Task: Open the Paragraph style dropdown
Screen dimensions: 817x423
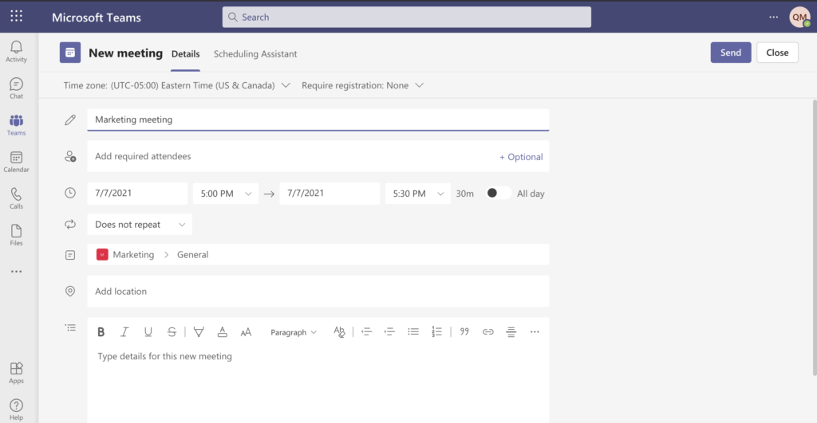Action: [294, 332]
